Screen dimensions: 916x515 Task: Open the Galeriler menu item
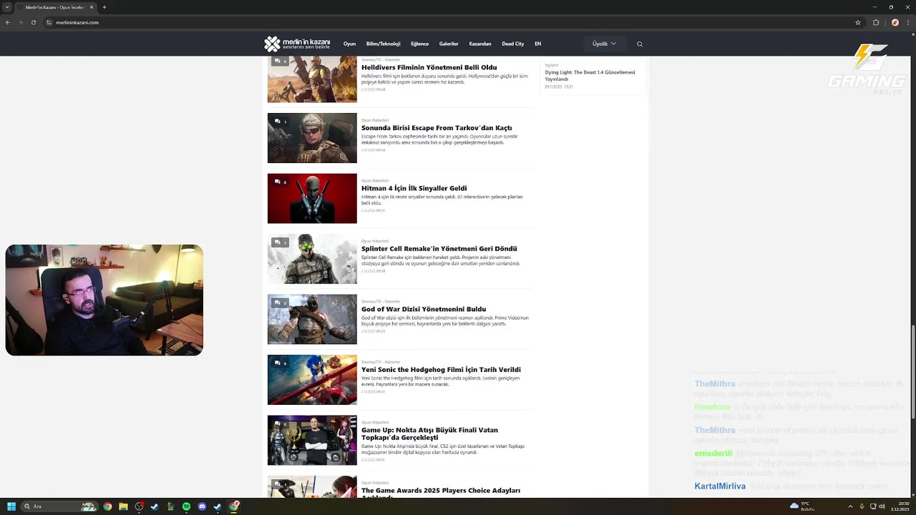coord(449,44)
